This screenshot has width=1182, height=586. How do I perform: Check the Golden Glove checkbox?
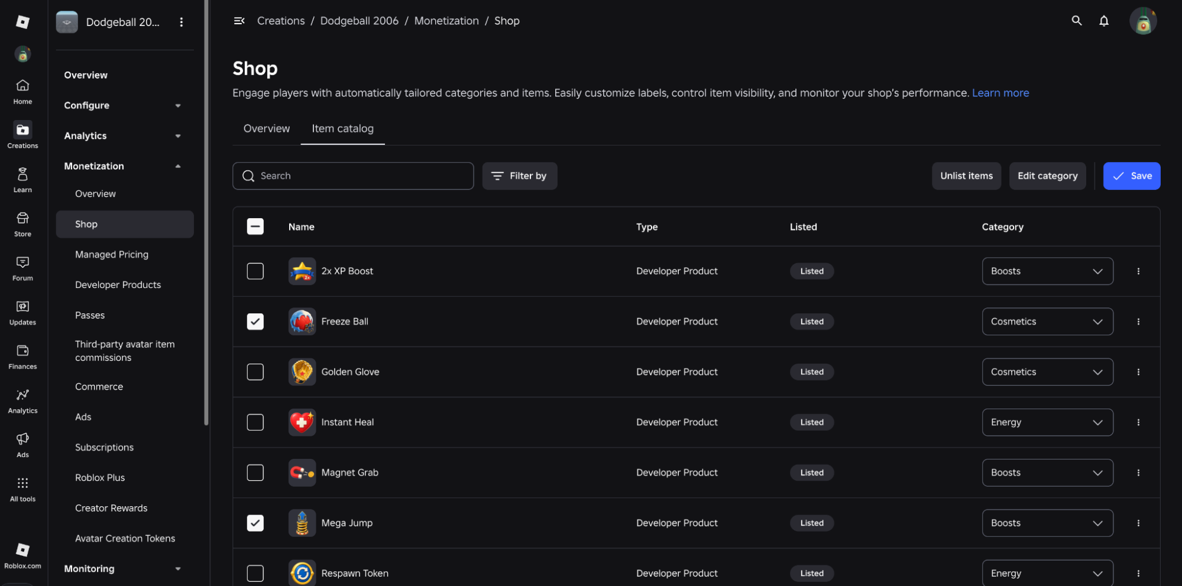pyautogui.click(x=255, y=372)
